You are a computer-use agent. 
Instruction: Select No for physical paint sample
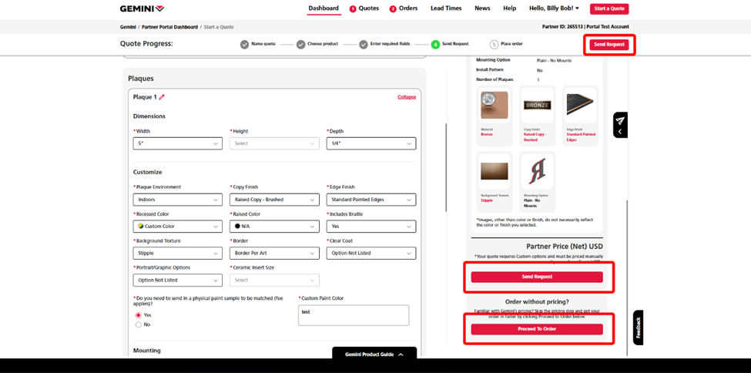[x=139, y=324]
